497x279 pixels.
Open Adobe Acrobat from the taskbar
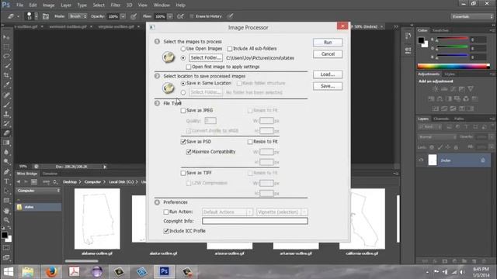[74, 271]
